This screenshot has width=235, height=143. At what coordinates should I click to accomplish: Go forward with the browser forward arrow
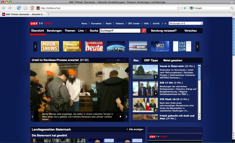click(10, 8)
